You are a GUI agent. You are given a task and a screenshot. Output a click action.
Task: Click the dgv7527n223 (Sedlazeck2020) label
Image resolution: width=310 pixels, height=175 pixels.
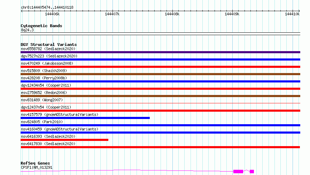pyautogui.click(x=49, y=56)
